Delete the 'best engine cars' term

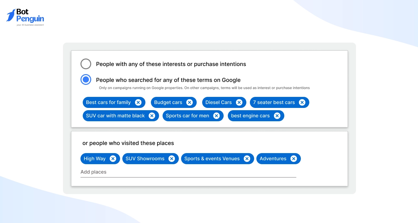[x=277, y=116]
